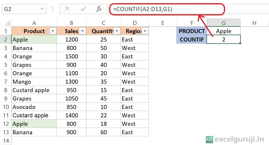Click the Banana cell in row 3
This screenshot has height=145, width=269.
pos(34,48)
